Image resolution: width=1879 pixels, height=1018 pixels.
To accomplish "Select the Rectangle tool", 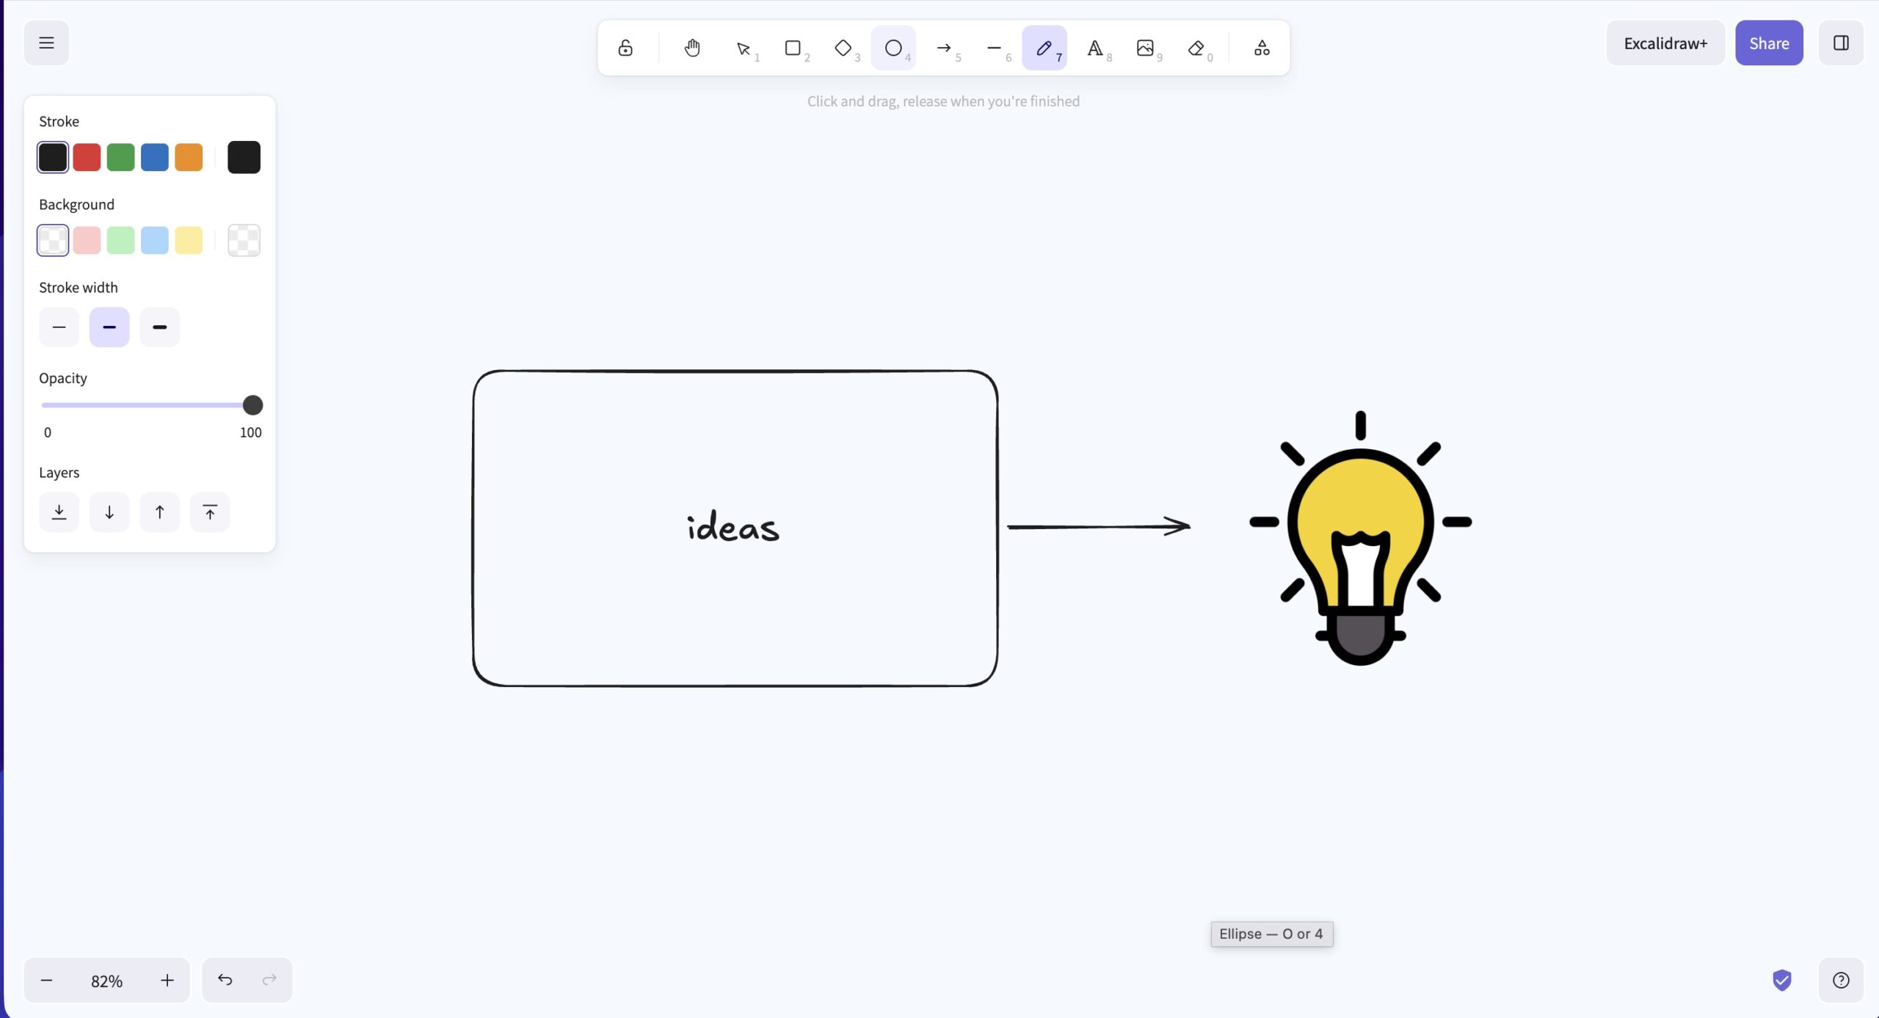I will tap(793, 48).
